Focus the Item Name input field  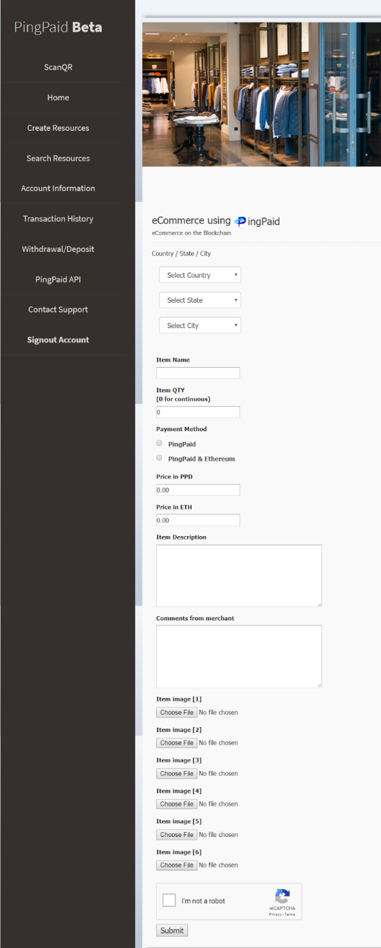[x=198, y=373]
